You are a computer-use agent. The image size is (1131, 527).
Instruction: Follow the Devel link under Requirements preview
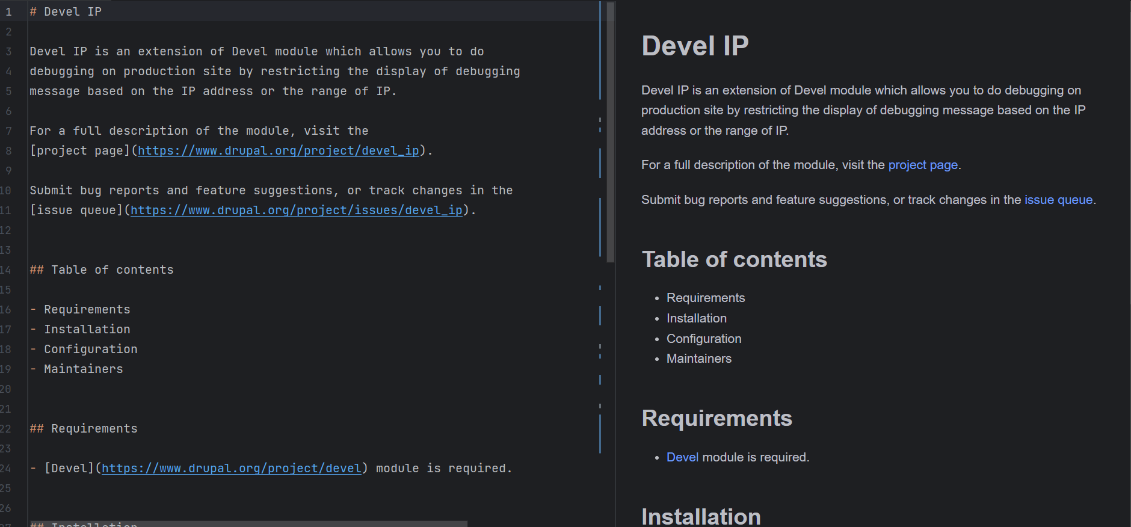[682, 457]
